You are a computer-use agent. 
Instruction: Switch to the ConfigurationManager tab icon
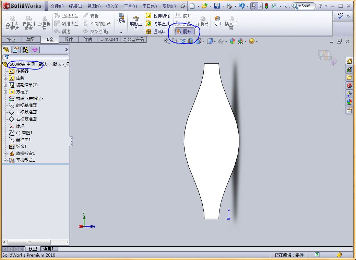coord(25,50)
